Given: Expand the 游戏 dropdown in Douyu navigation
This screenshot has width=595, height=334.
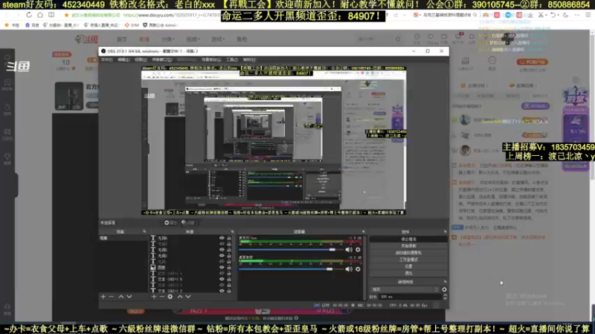Looking at the screenshot, I should [217, 39].
